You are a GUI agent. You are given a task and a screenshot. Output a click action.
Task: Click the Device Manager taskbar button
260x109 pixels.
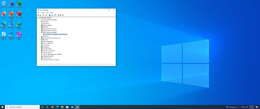pyautogui.click(x=77, y=107)
